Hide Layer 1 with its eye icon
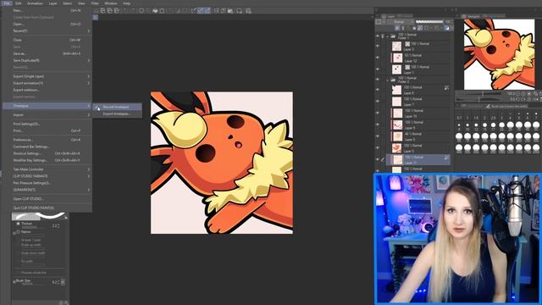 [378, 69]
